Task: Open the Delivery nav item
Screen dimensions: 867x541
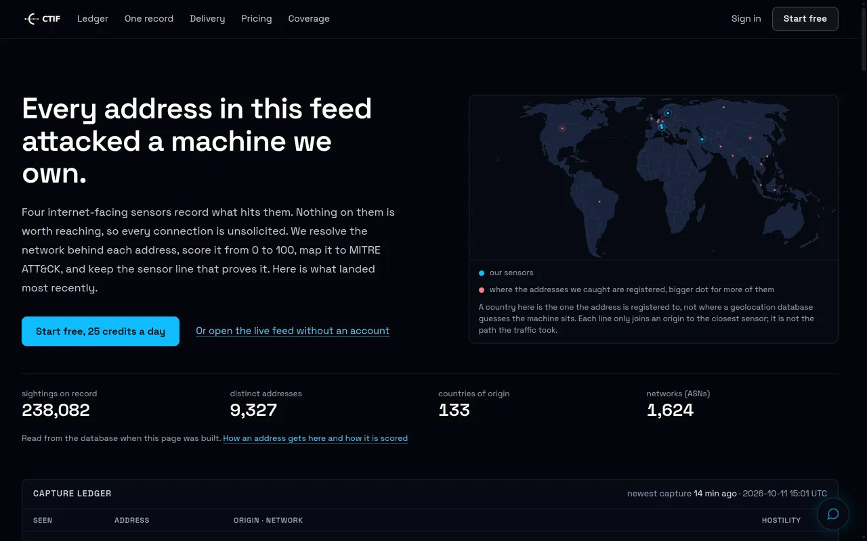Action: point(207,19)
